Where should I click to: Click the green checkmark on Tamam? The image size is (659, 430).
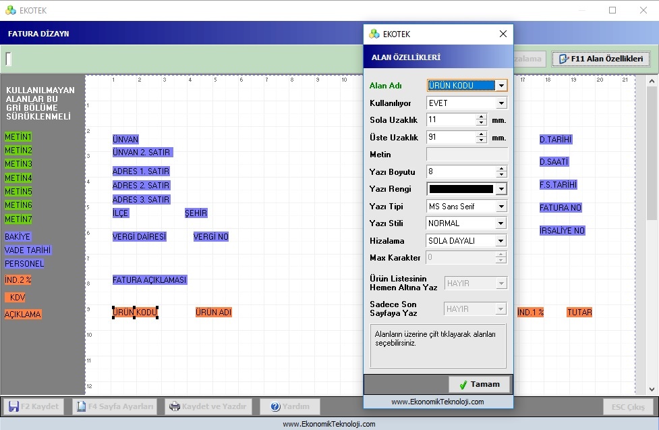point(463,385)
